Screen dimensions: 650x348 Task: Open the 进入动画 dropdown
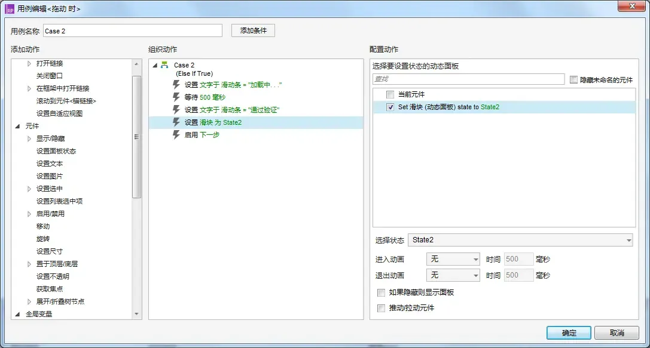pyautogui.click(x=453, y=259)
